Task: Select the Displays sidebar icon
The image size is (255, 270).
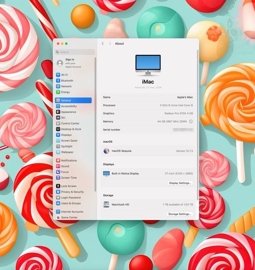Action: click(x=58, y=135)
